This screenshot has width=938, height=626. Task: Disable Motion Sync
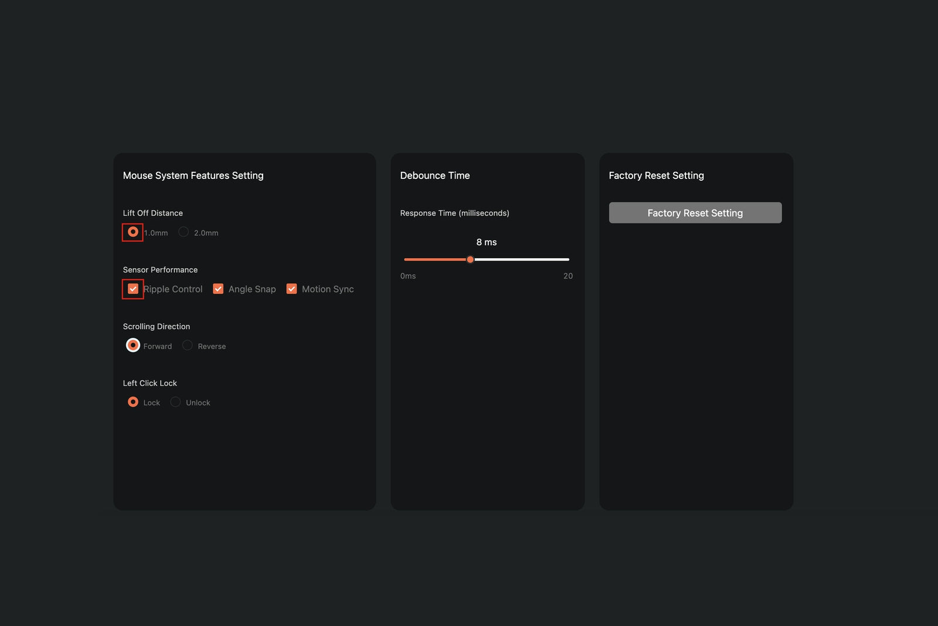tap(291, 289)
